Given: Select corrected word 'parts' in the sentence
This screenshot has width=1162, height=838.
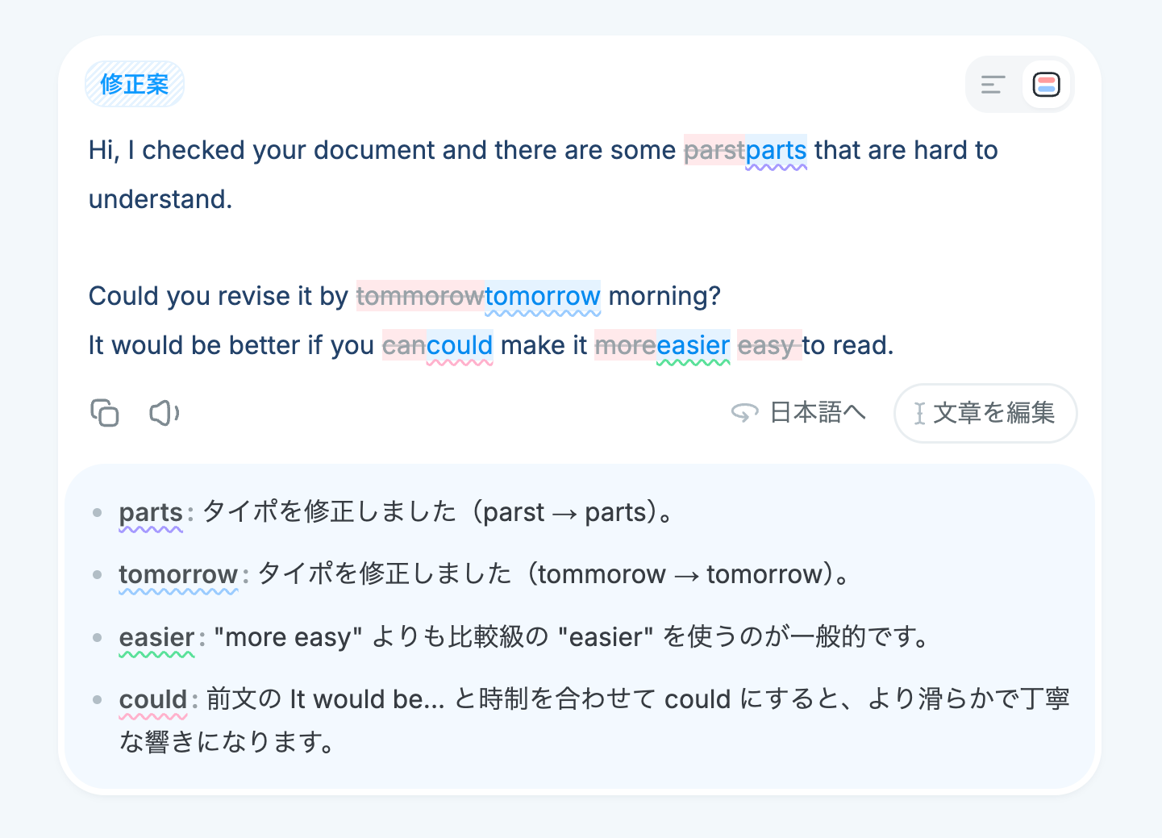Looking at the screenshot, I should 776,151.
